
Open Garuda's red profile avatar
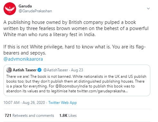(x=10, y=9)
